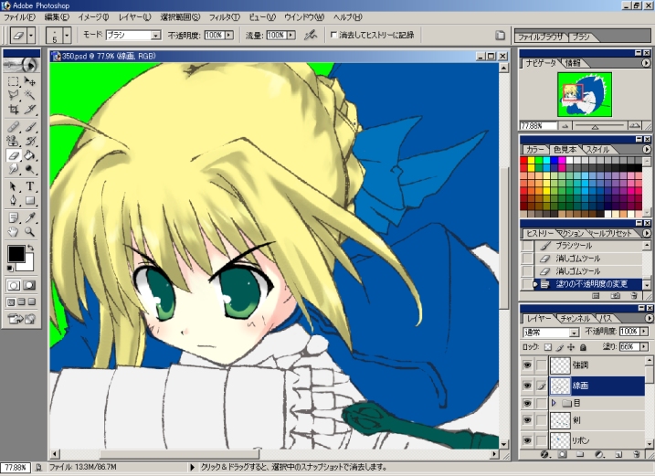This screenshot has height=476, width=655.
Task: Open the layer blend mode 通常 dropdown
Action: click(574, 333)
